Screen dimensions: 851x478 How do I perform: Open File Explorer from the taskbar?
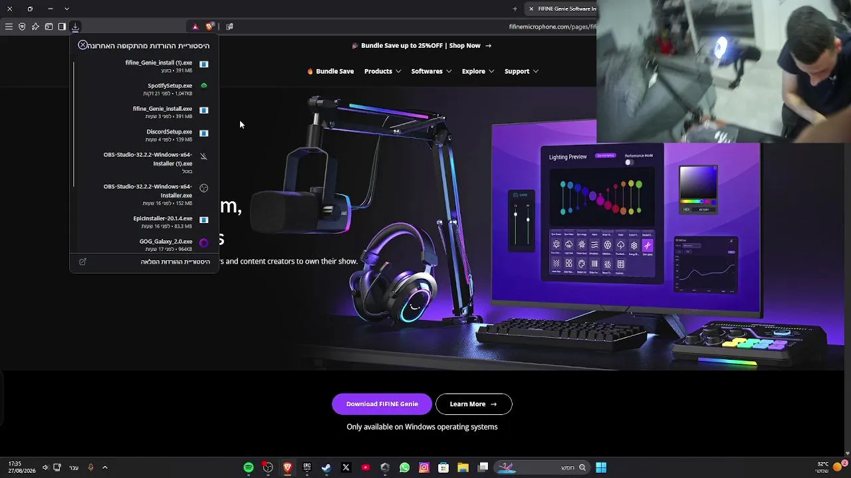pyautogui.click(x=463, y=467)
